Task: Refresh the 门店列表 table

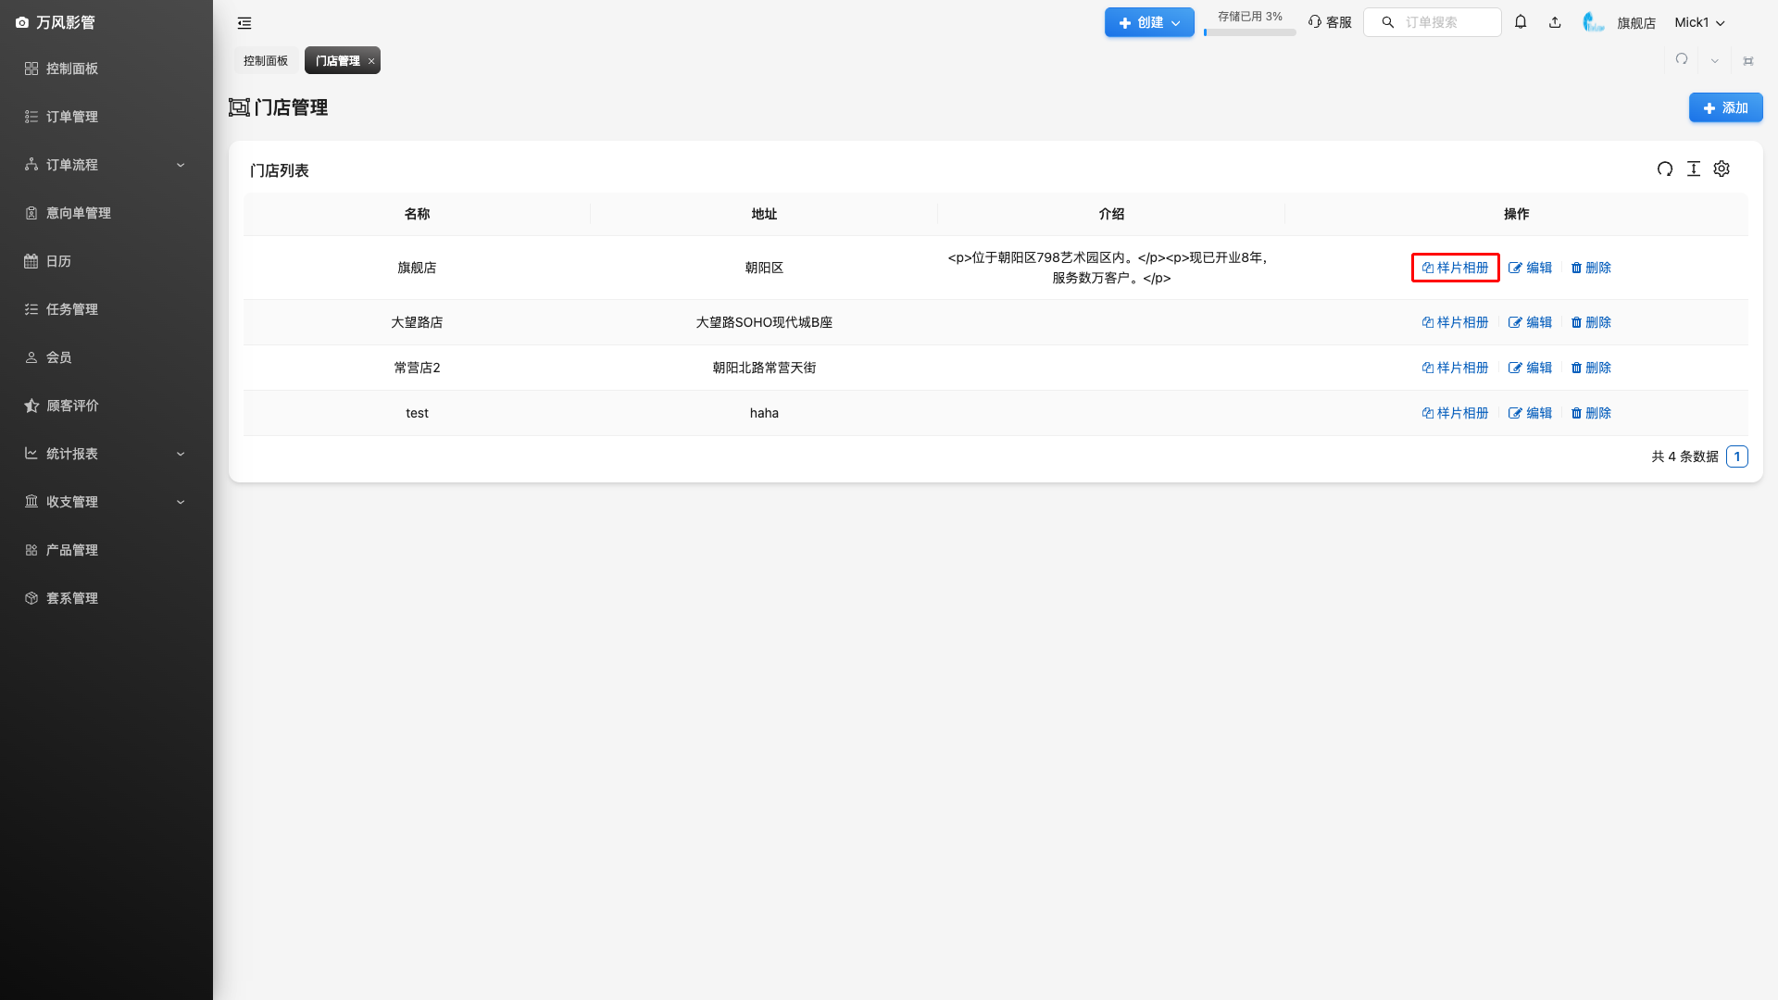Action: 1665,169
